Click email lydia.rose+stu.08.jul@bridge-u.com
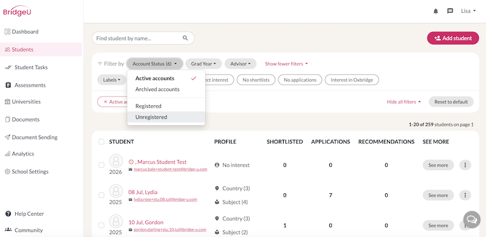The height and width of the screenshot is (237, 486). (x=165, y=199)
